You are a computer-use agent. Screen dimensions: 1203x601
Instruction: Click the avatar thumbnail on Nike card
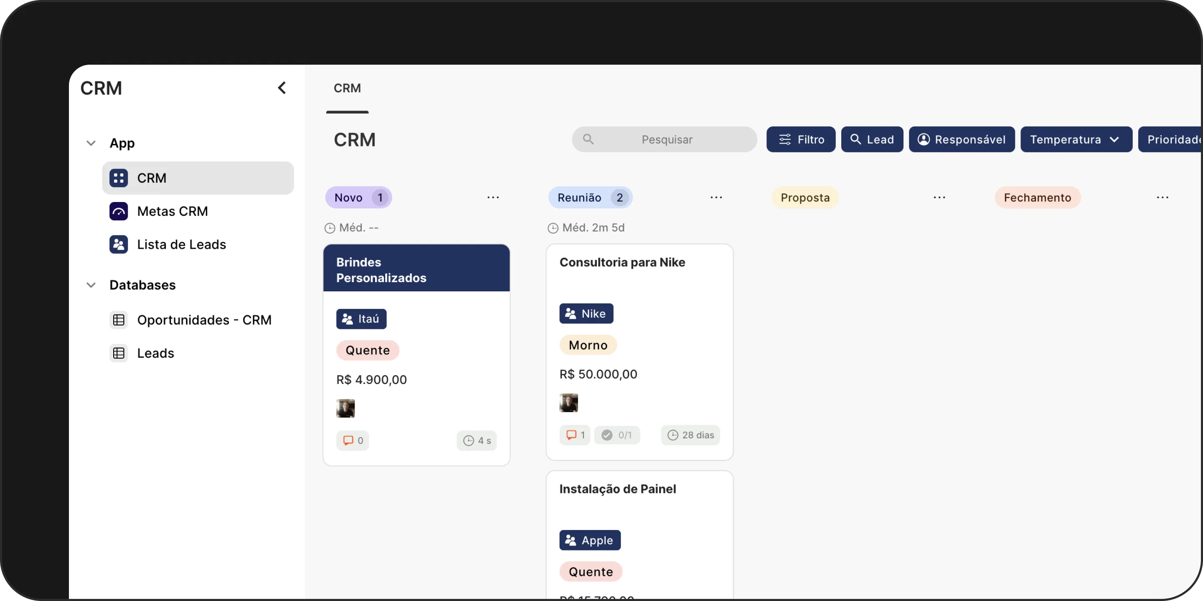[569, 403]
